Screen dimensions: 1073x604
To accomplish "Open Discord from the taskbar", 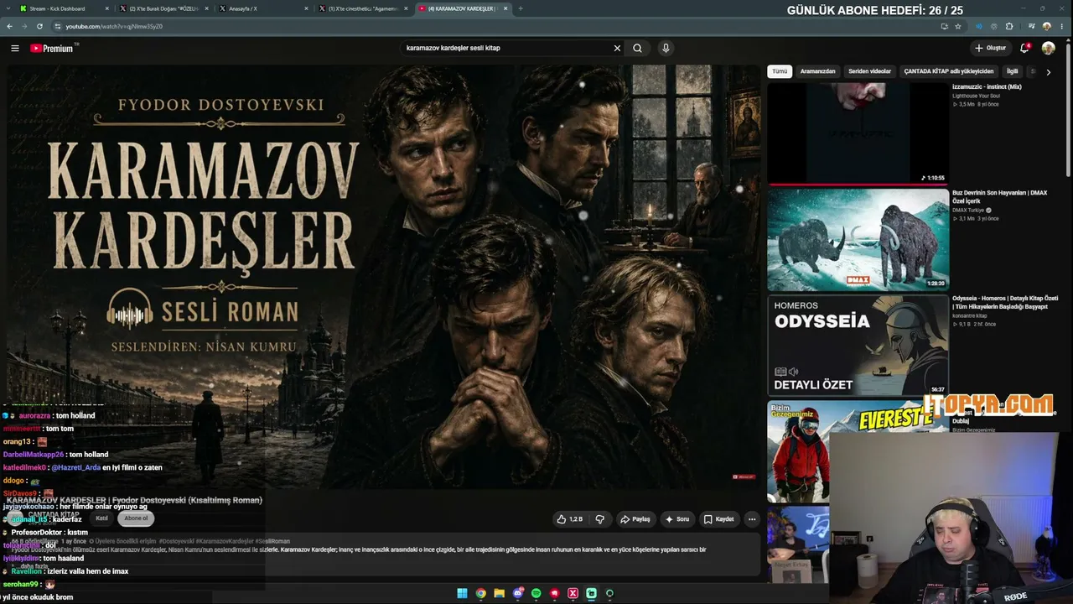I will 517,593.
